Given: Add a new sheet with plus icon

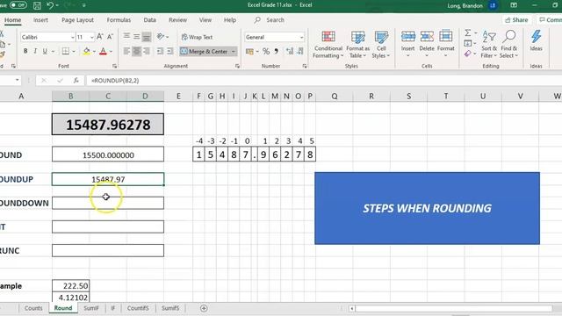Looking at the screenshot, I should pos(204,308).
